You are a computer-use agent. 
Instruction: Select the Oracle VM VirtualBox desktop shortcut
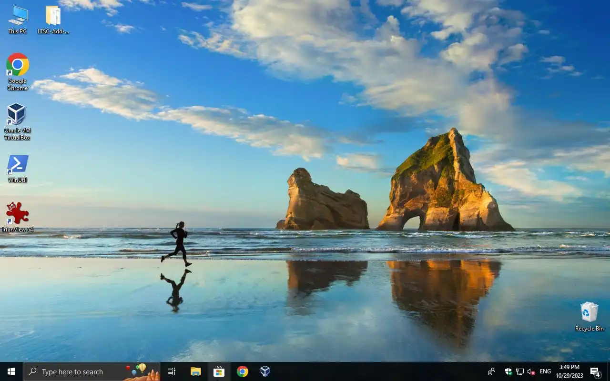[x=17, y=121]
